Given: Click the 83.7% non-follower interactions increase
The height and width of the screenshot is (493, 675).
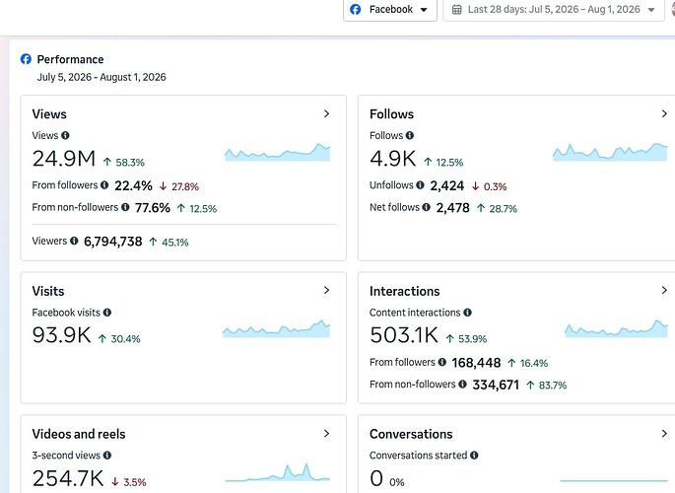Looking at the screenshot, I should click(547, 385).
